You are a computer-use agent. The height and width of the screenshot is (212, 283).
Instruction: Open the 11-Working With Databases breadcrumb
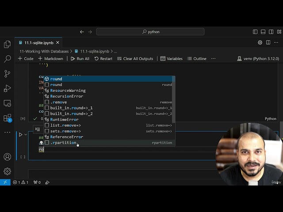pos(44,51)
